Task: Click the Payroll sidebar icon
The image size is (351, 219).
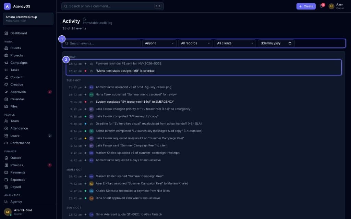Action: point(6,187)
